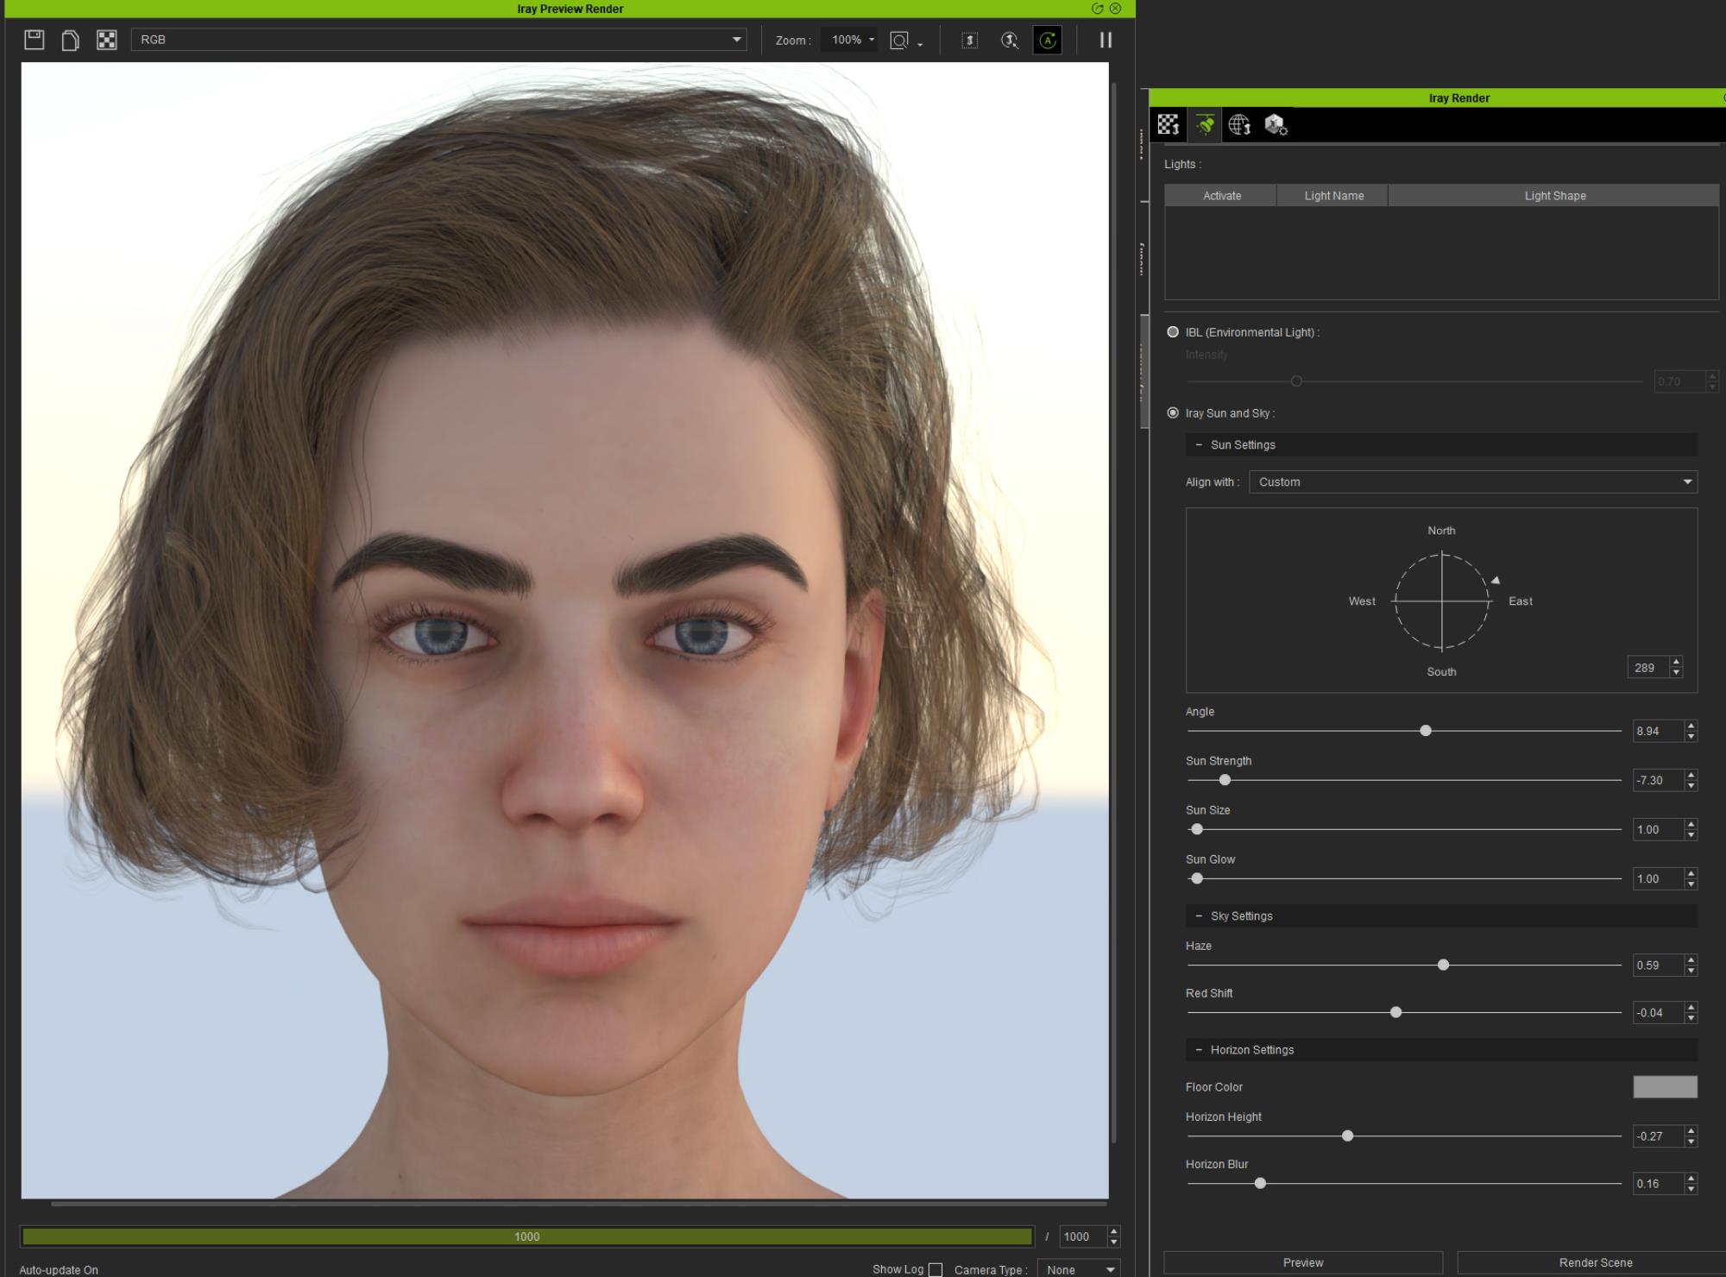Click the render iteration progress bar
1726x1277 pixels.
point(527,1236)
